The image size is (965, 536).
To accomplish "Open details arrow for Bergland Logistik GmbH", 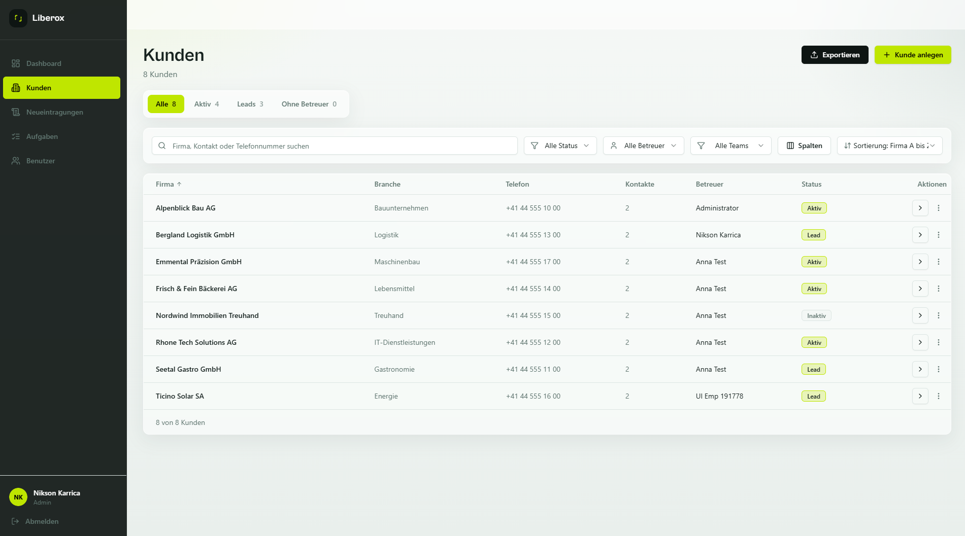I will click(x=920, y=235).
